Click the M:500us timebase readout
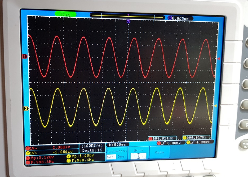248x177 pixels. pos(118,145)
